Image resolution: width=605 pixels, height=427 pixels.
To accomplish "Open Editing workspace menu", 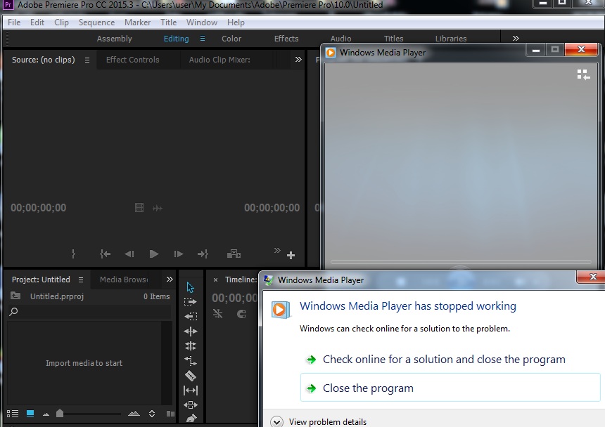I will point(203,39).
